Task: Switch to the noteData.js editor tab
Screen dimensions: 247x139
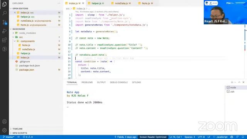Action: click(121, 3)
